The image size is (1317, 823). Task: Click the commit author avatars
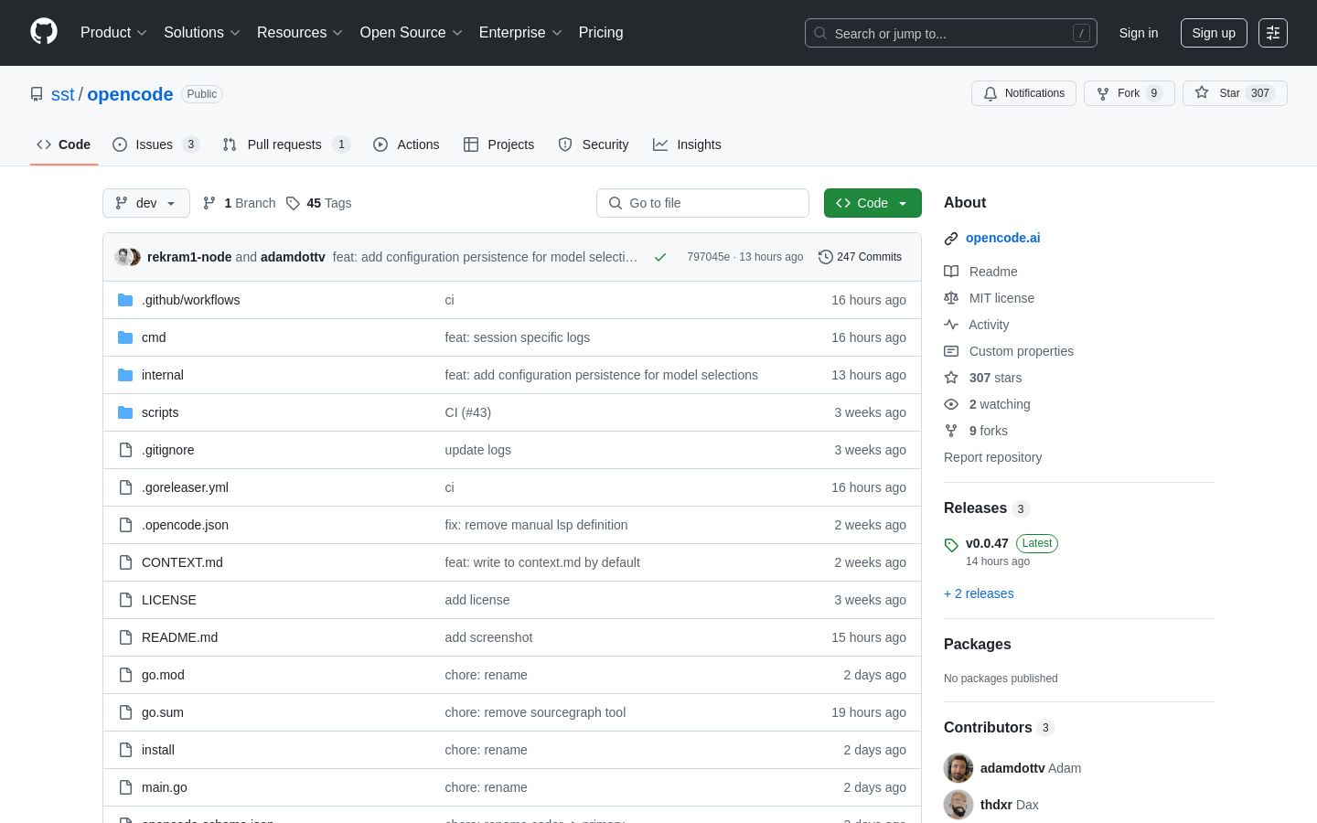click(x=128, y=257)
